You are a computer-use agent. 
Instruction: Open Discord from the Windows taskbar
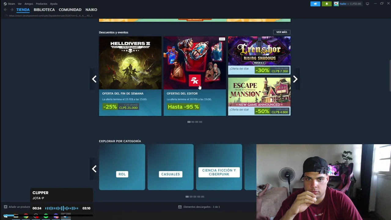(x=56, y=216)
